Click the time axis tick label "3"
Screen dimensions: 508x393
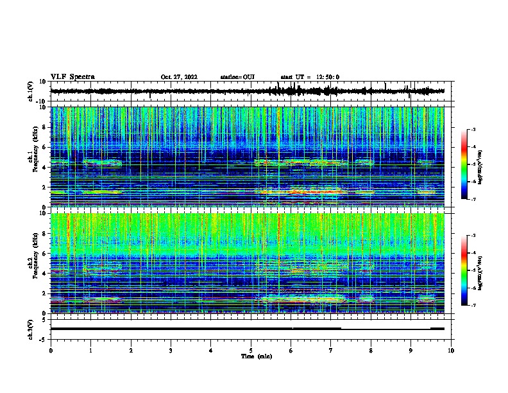(x=171, y=350)
